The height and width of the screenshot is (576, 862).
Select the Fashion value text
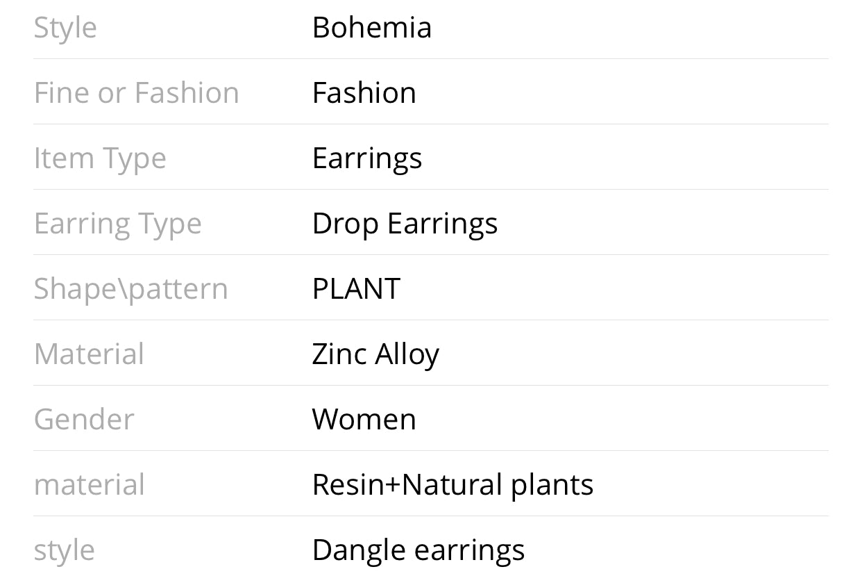point(364,93)
